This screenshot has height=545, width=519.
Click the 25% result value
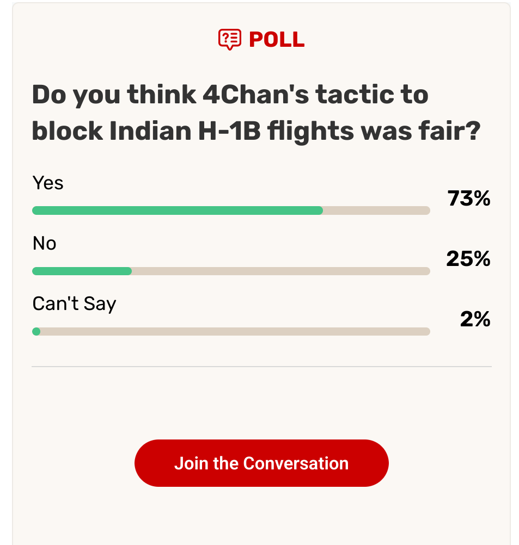468,259
